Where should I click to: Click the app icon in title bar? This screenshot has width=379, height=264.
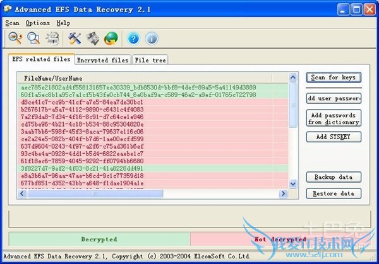coord(8,9)
